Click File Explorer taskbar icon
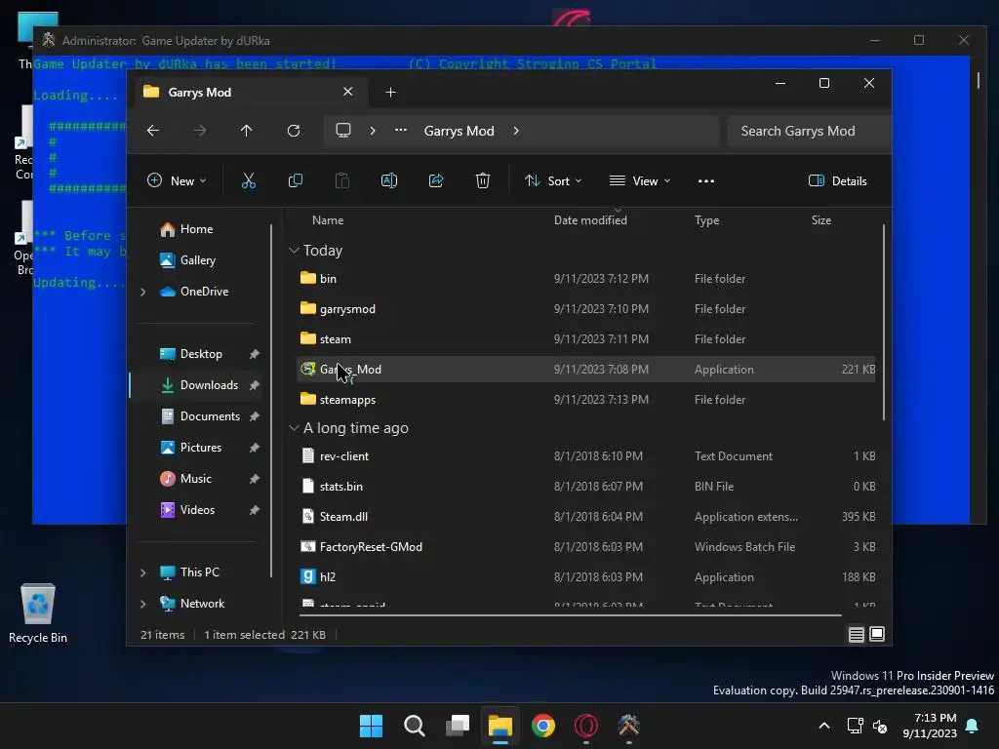The width and height of the screenshot is (999, 749). click(500, 726)
